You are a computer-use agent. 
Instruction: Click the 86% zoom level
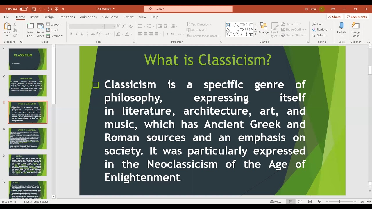coord(362,201)
